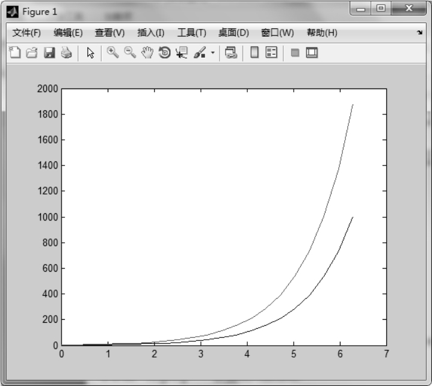Enable the Zoom Out magnifier tool
432x386 pixels.
tap(129, 53)
